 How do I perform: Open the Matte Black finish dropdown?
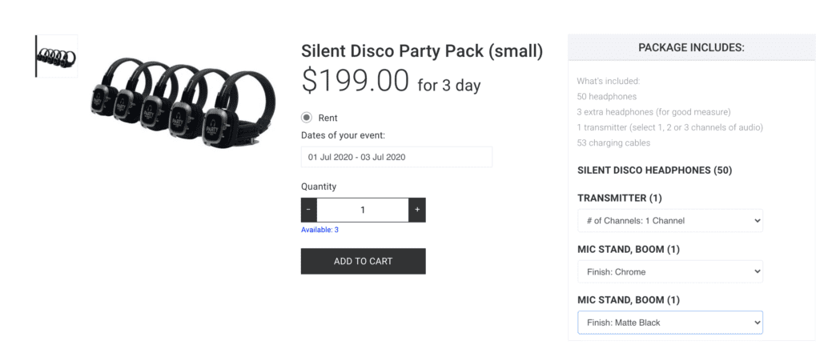[x=669, y=323]
